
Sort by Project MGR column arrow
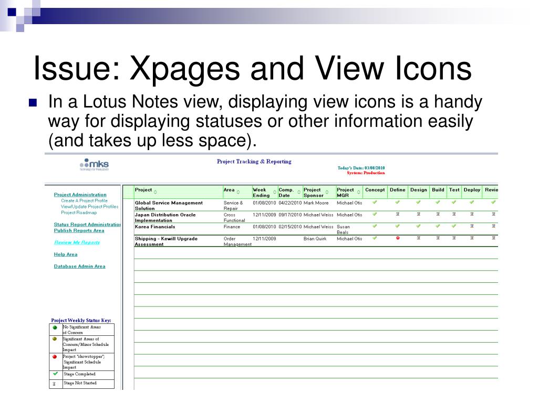358,192
